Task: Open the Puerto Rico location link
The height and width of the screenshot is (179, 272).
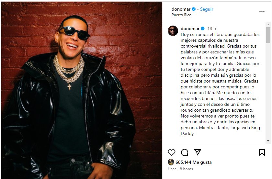Action: [181, 15]
